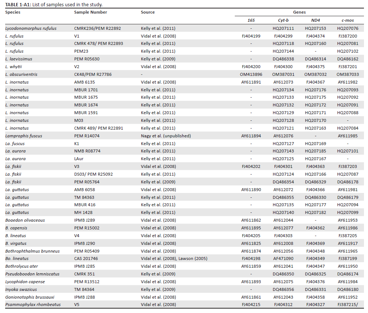Open the Nagy et al. (unpublished) source
This screenshot has width=368, height=313.
tap(166, 136)
